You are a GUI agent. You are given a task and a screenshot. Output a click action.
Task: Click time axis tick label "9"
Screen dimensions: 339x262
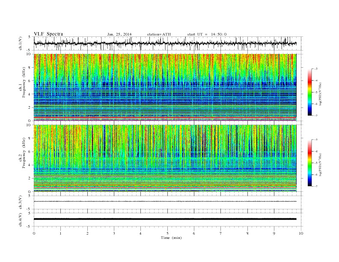[x=274, y=233]
